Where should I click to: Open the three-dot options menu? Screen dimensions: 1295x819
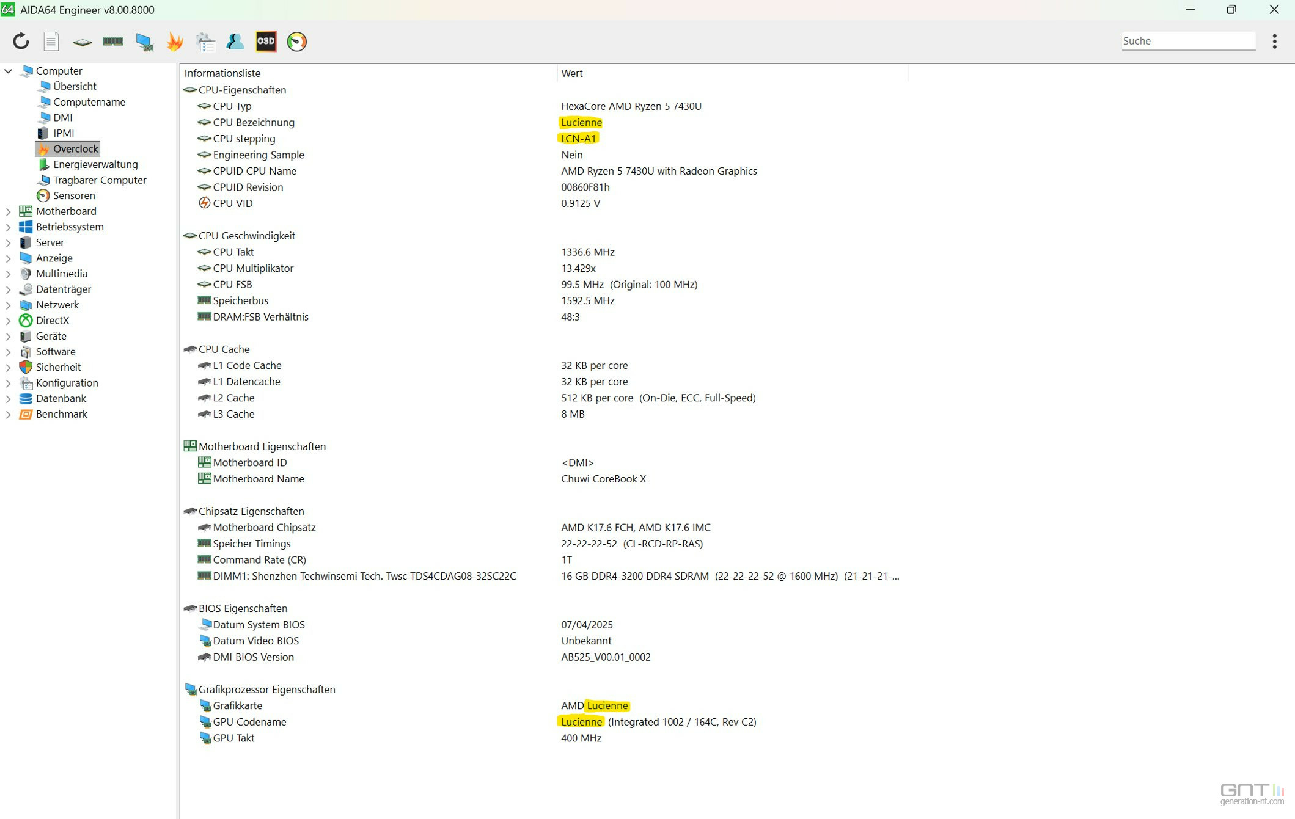1274,41
